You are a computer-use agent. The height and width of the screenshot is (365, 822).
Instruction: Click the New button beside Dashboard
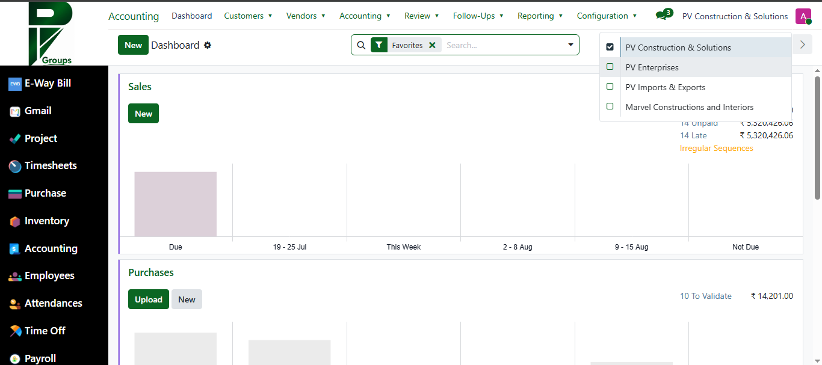tap(133, 45)
